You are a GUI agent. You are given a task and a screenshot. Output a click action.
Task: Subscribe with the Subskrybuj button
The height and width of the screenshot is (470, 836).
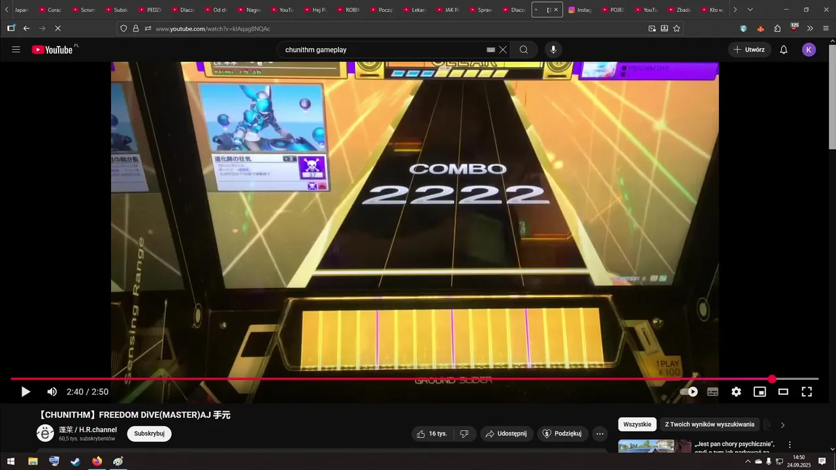click(x=149, y=433)
